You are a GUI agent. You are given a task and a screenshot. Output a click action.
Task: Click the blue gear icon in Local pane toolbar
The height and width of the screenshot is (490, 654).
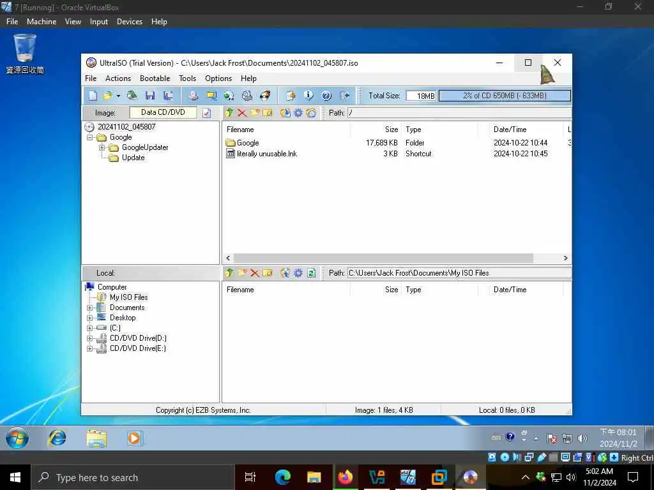tap(298, 273)
